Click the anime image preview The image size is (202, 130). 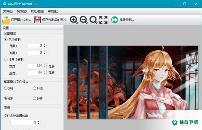133,82
